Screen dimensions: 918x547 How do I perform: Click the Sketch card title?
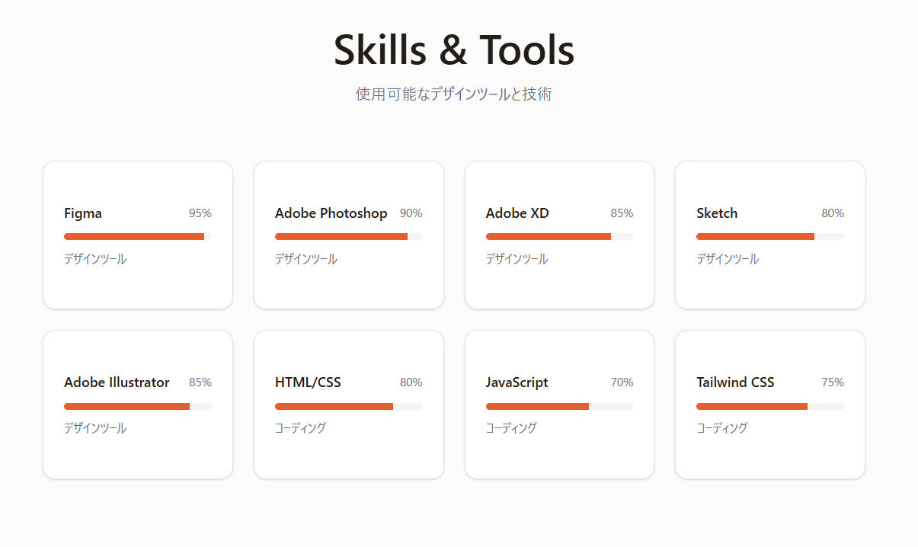point(717,213)
